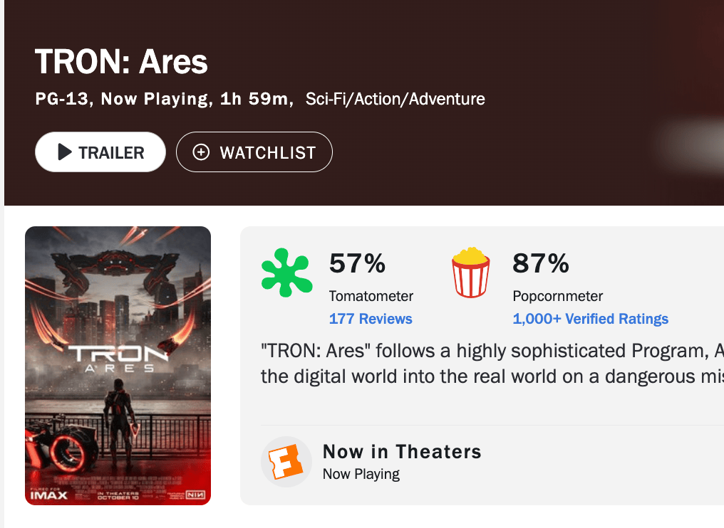724x528 pixels.
Task: Click the green splat Tomatometer icon
Action: pos(286,273)
